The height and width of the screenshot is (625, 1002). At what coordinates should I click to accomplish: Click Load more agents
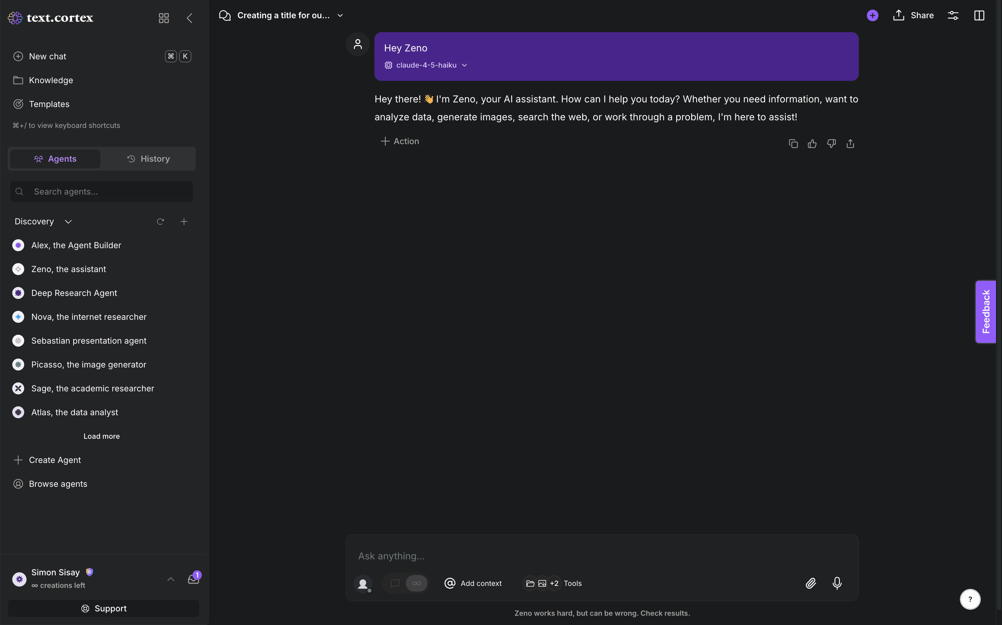point(102,436)
